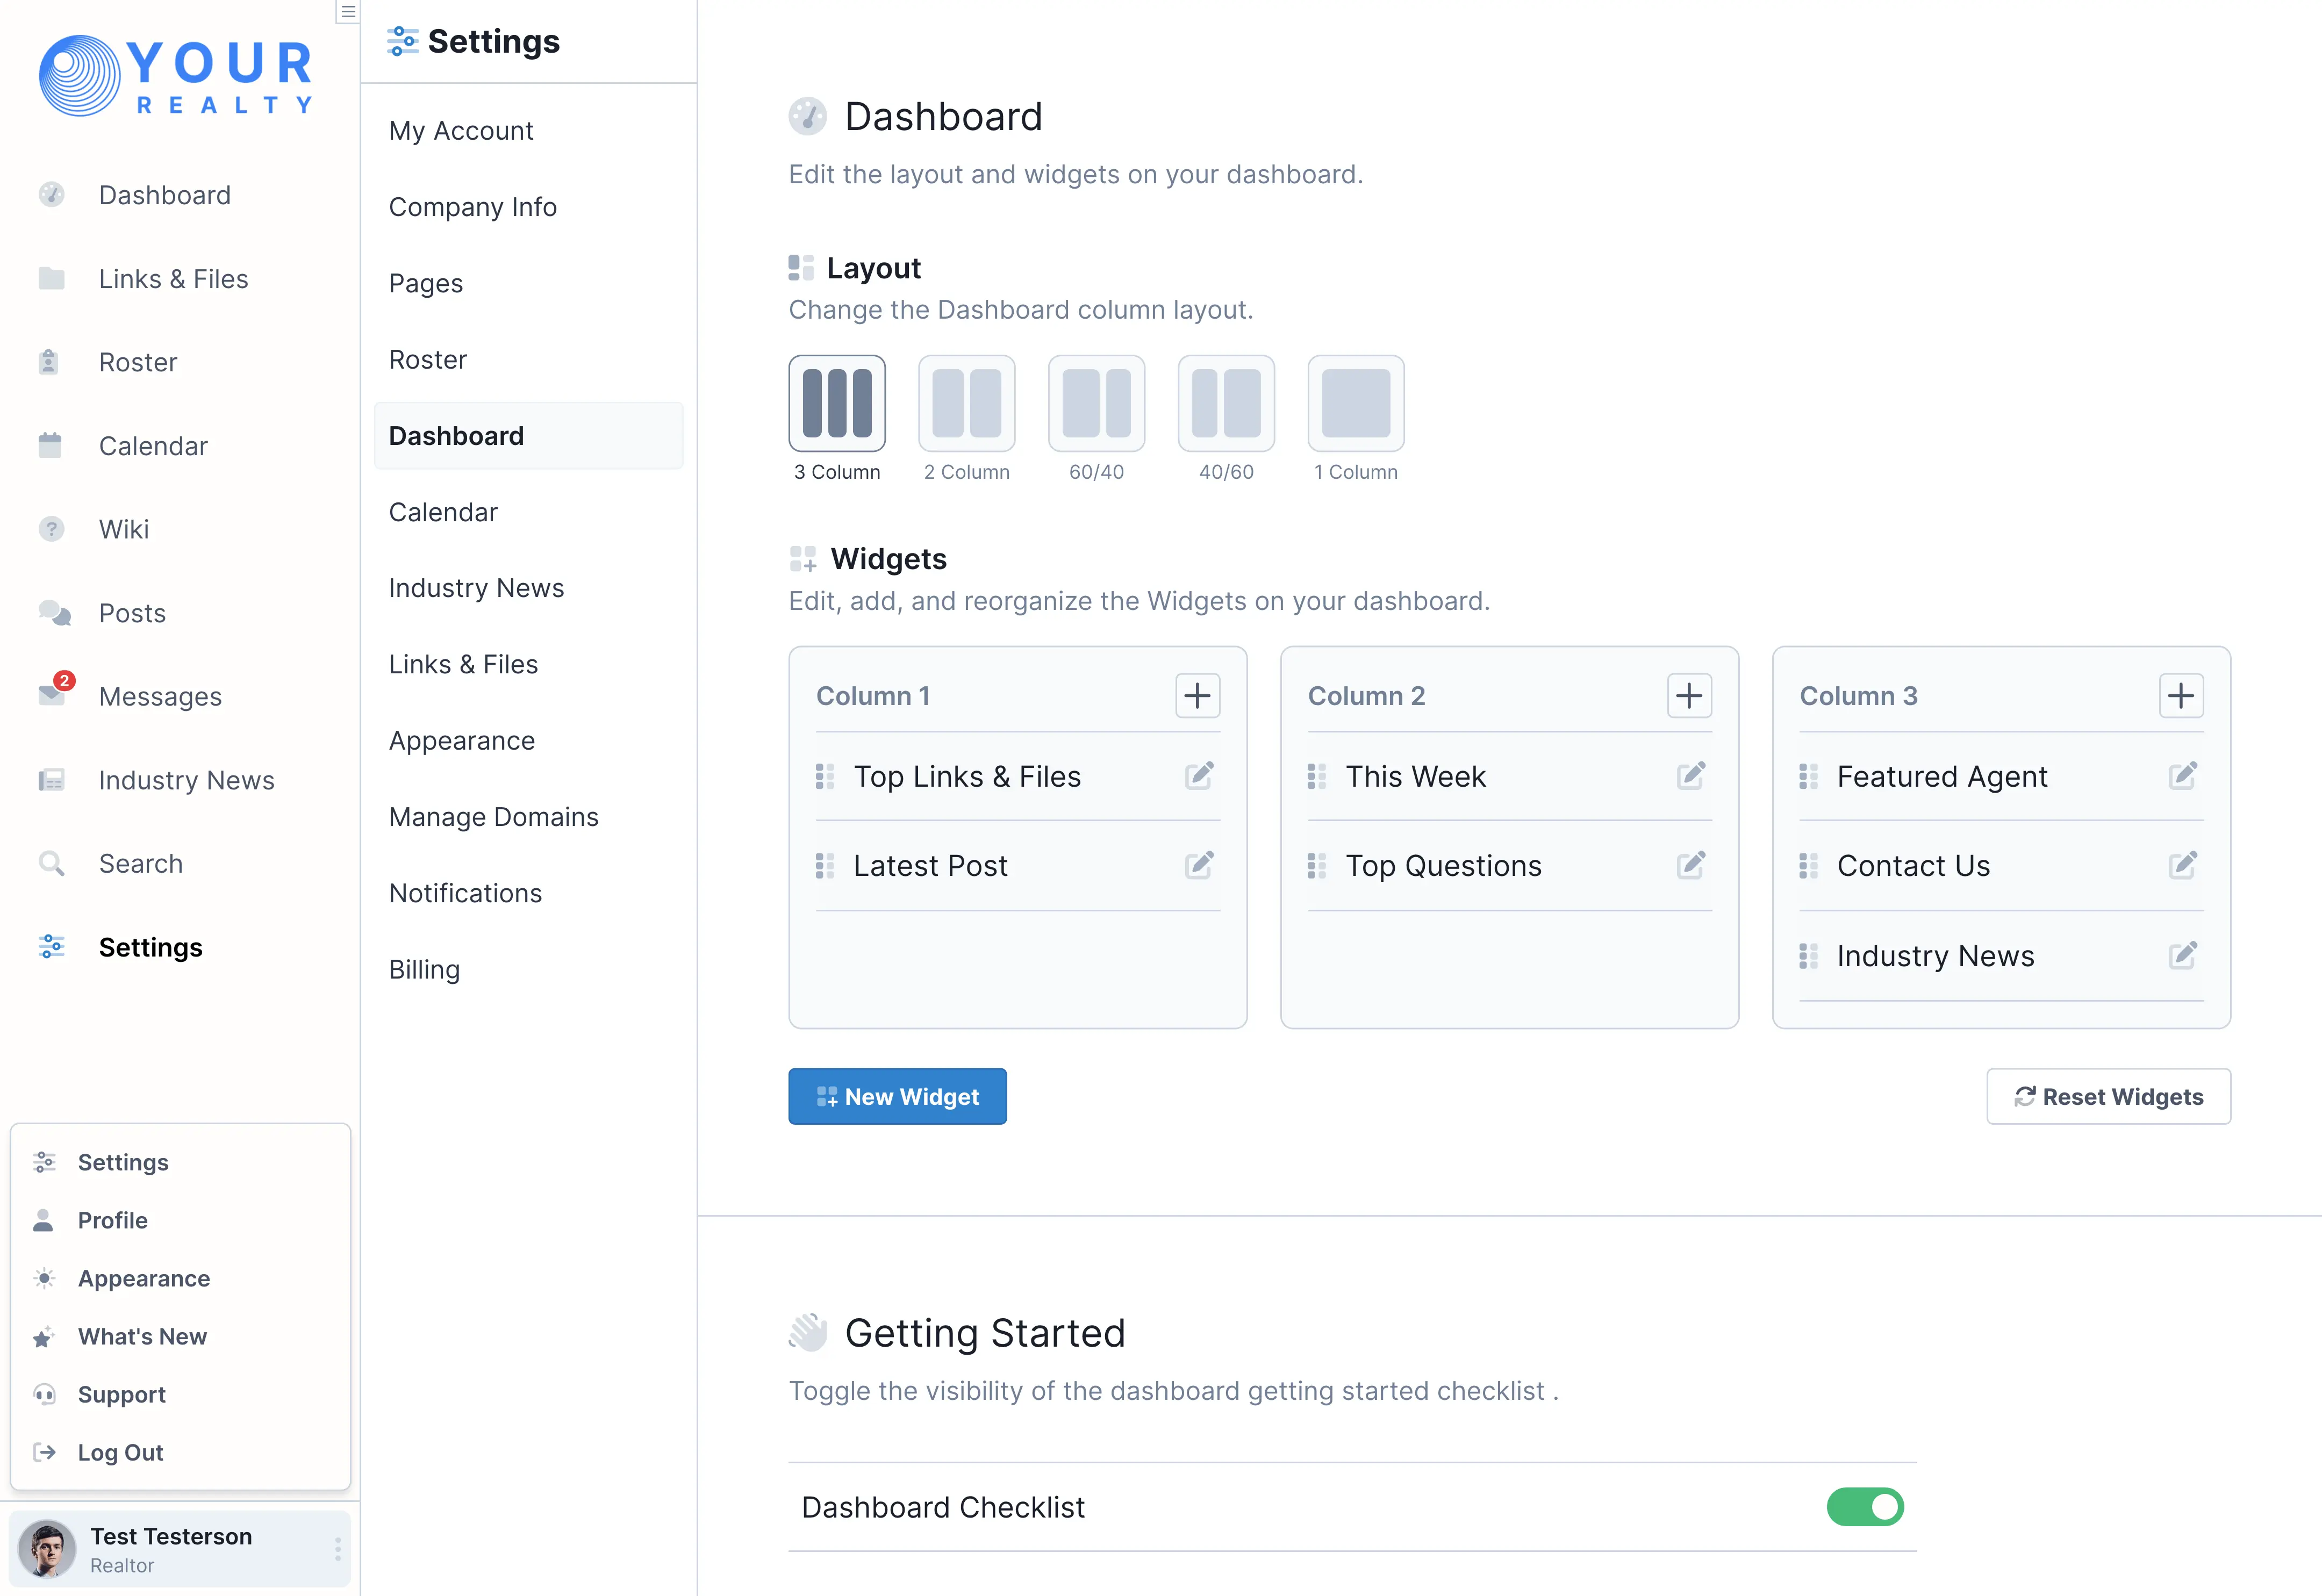The height and width of the screenshot is (1596, 2322).
Task: Edit the Top Links & Files widget
Action: 1199,776
